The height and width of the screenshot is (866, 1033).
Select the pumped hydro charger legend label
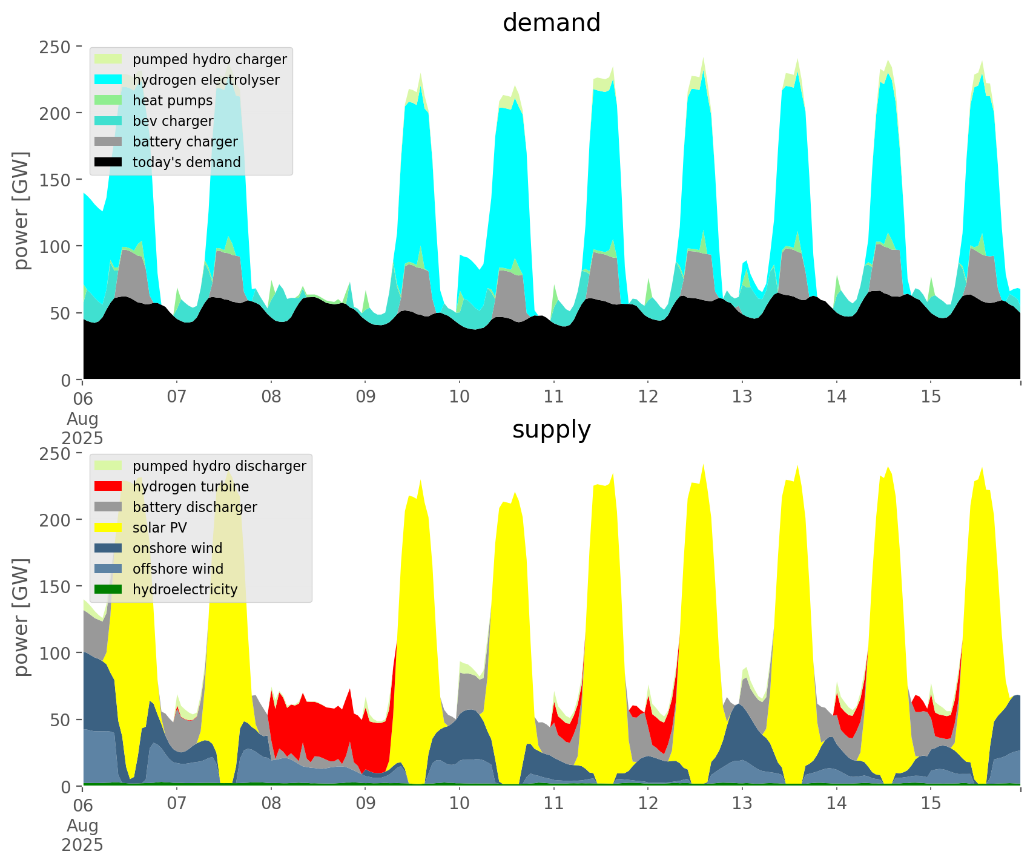pyautogui.click(x=210, y=59)
